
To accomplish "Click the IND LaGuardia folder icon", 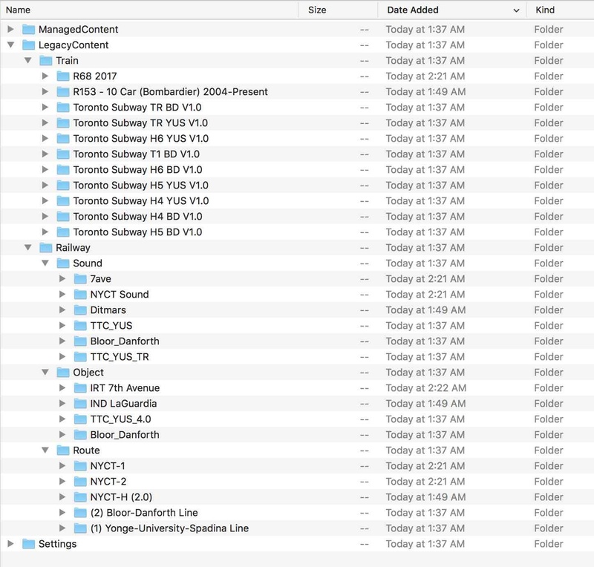I will (80, 403).
